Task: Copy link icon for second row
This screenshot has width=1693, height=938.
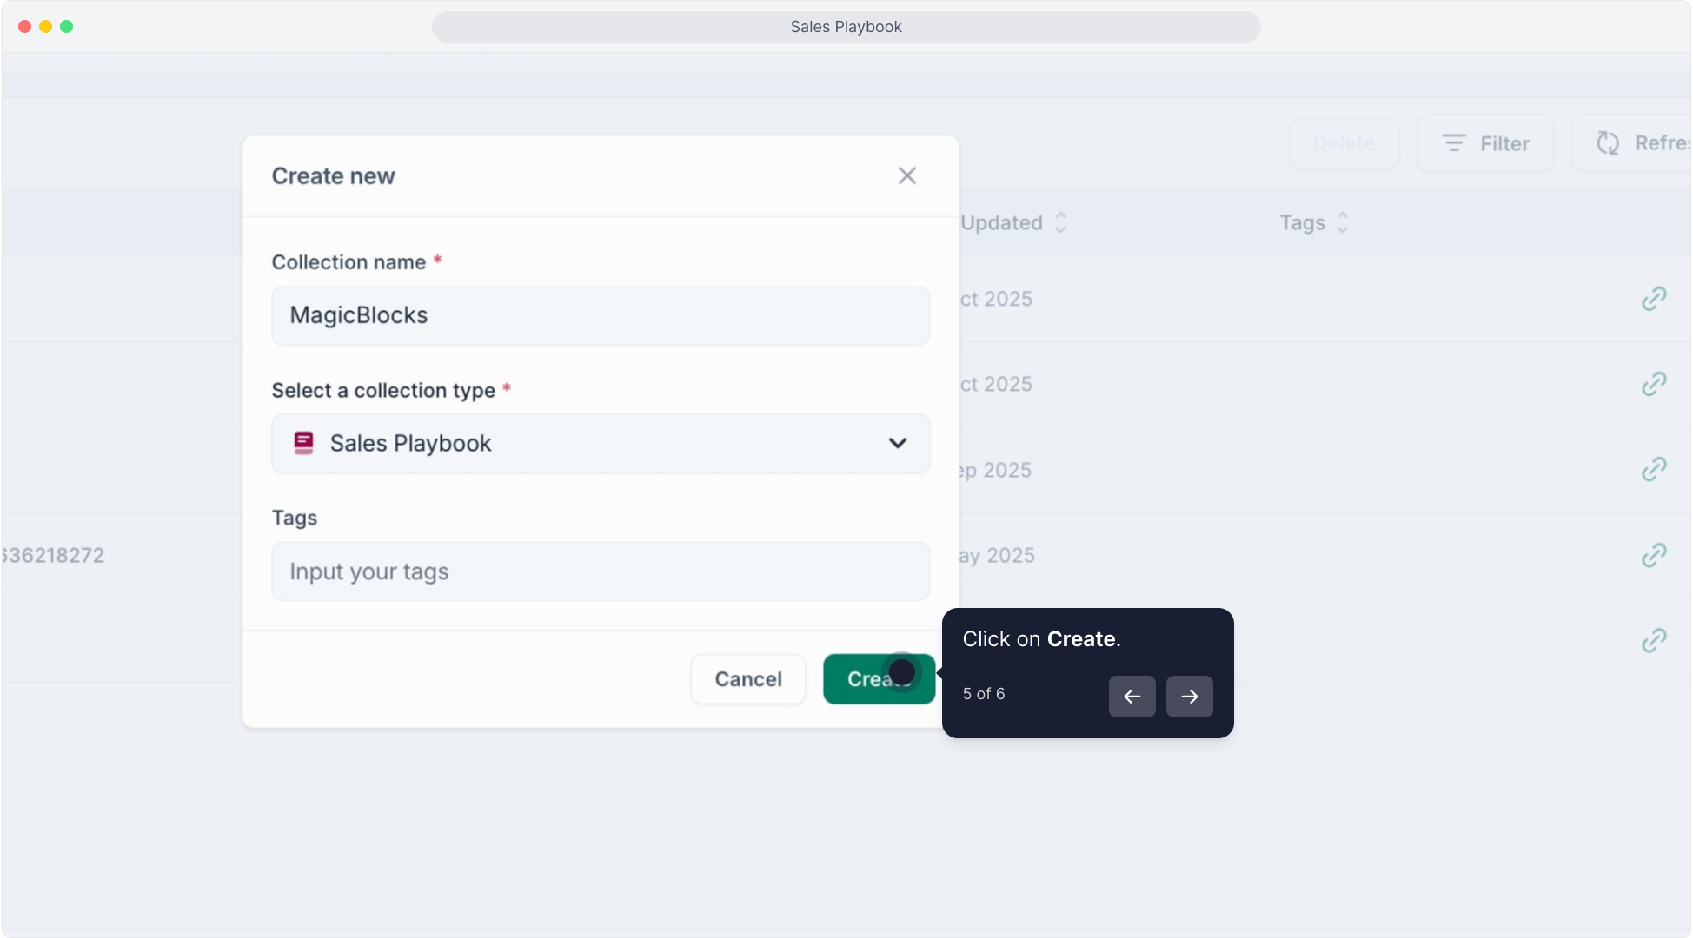Action: pos(1654,384)
